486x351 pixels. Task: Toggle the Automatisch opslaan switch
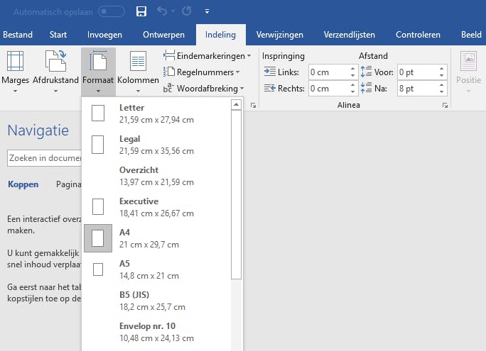pos(111,11)
